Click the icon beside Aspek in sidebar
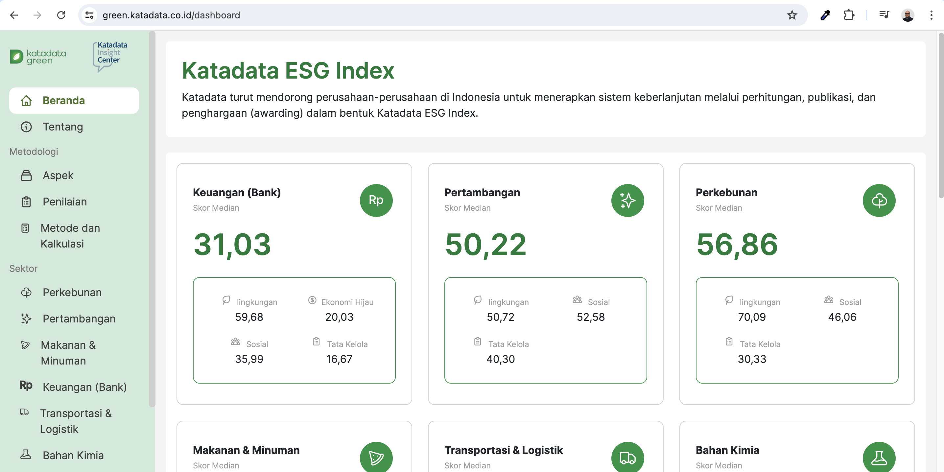 tap(26, 176)
